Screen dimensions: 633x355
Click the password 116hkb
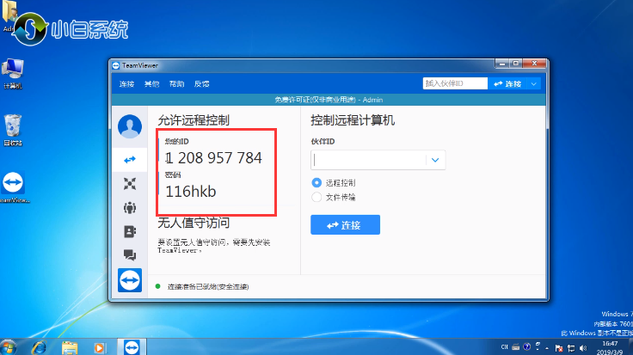pos(191,191)
